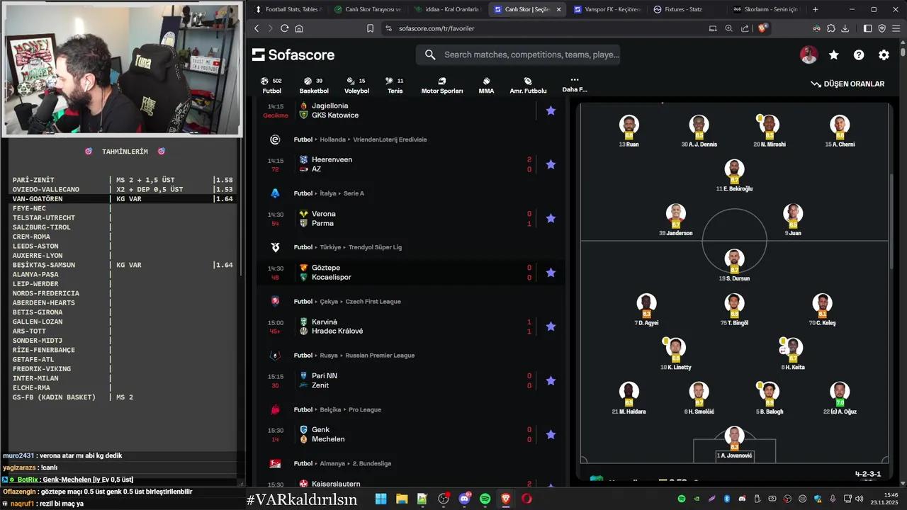This screenshot has width=907, height=510.
Task: Switch to Vanspor FK - Keçiören tab
Action: point(607,9)
